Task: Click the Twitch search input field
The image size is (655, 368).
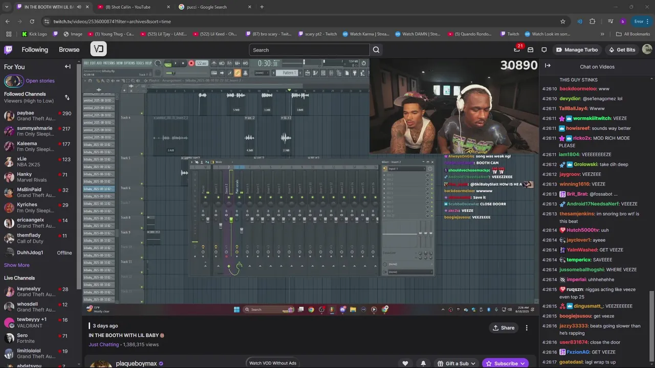Action: (x=309, y=50)
